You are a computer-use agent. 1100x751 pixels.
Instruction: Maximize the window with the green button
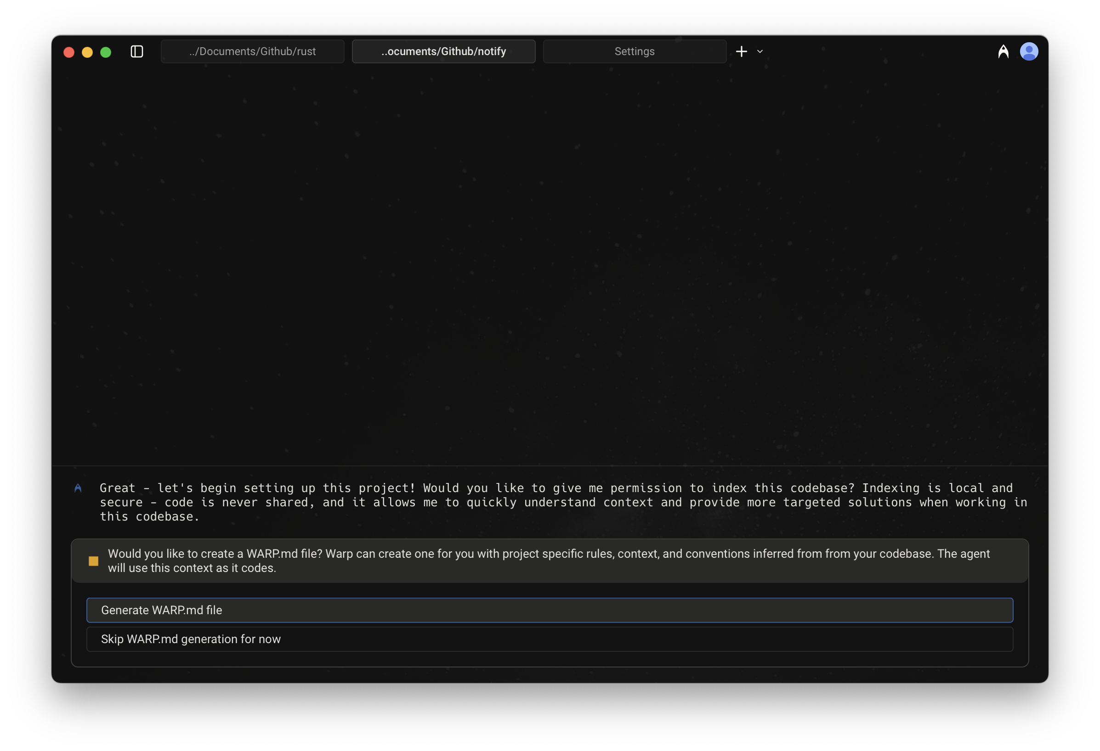106,52
